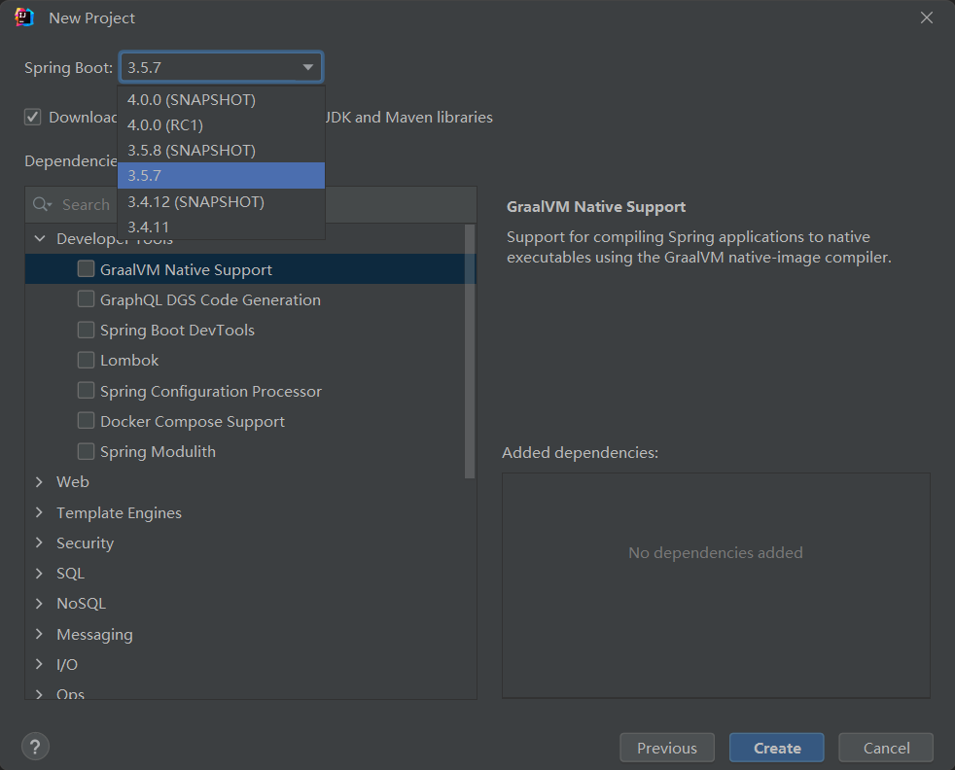Expand the Security category

point(40,542)
